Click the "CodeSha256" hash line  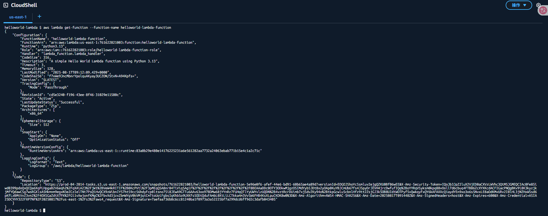pos(79,76)
